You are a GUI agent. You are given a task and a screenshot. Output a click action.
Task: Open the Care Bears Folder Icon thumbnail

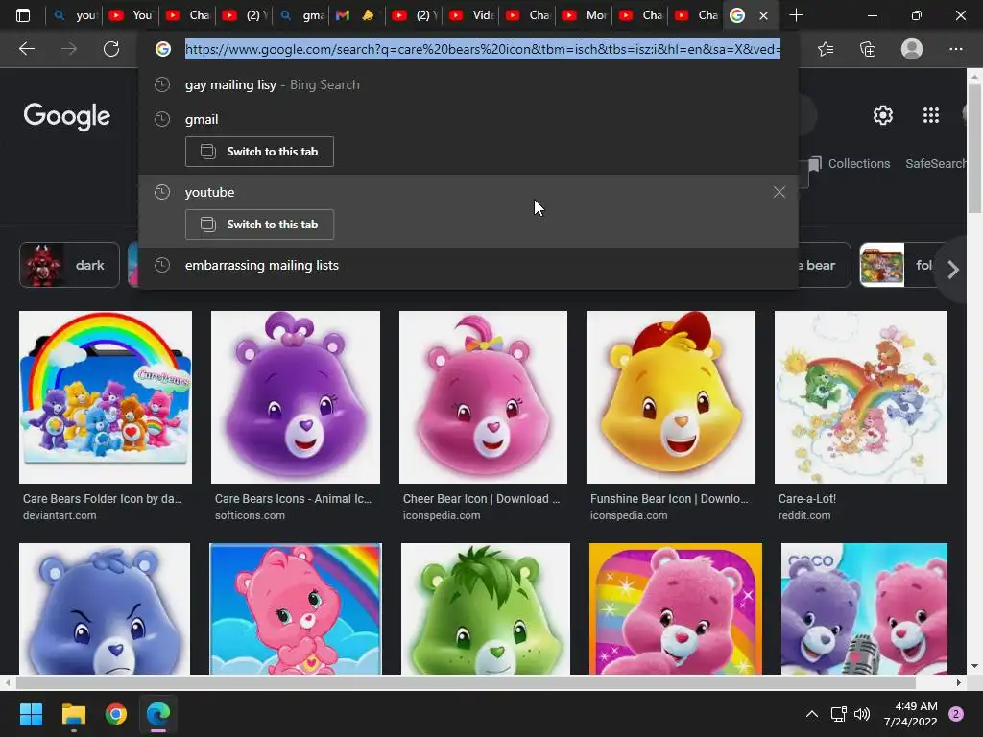[106, 397]
